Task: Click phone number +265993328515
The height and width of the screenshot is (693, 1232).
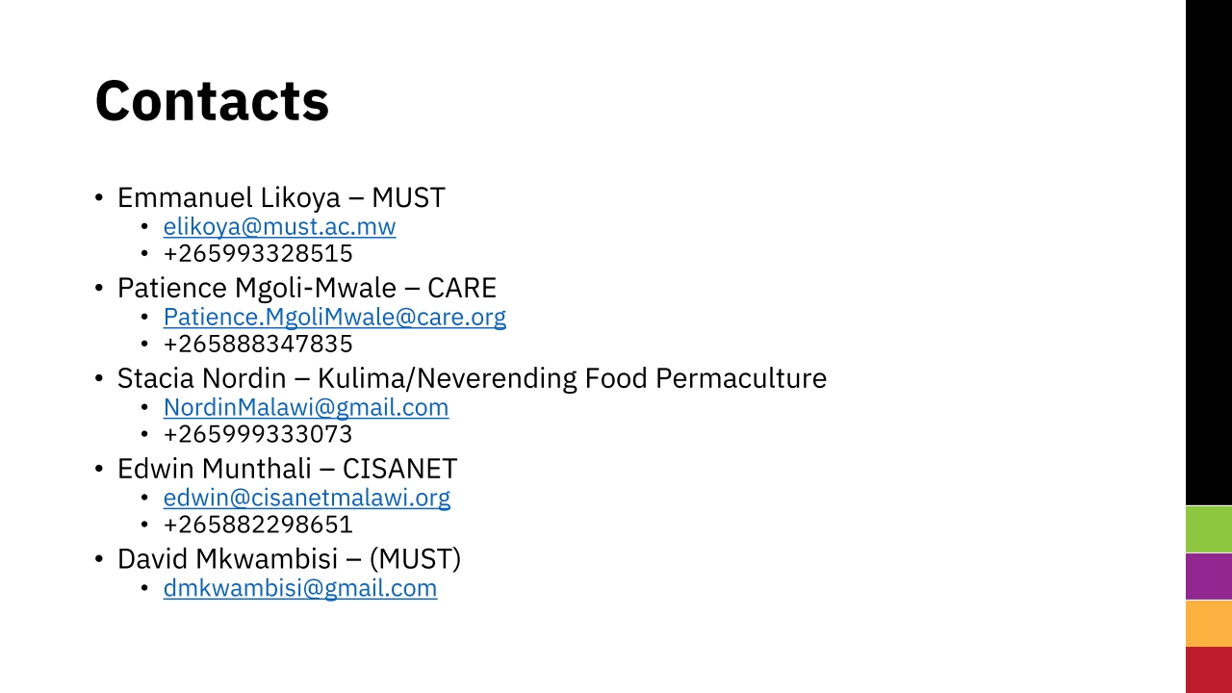Action: [258, 254]
